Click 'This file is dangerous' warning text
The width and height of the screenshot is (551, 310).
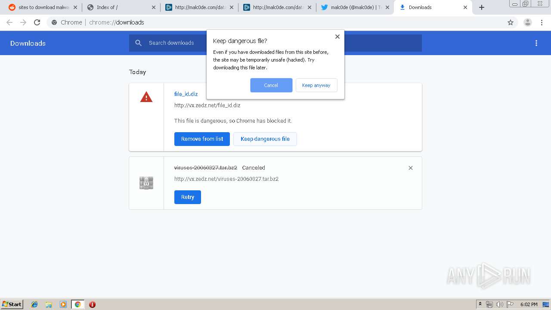(233, 121)
